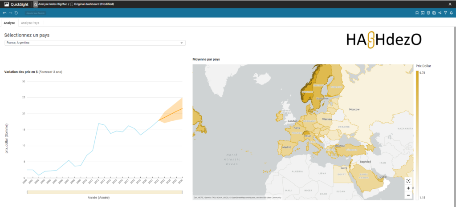Undo the last change

pyautogui.click(x=4, y=13)
